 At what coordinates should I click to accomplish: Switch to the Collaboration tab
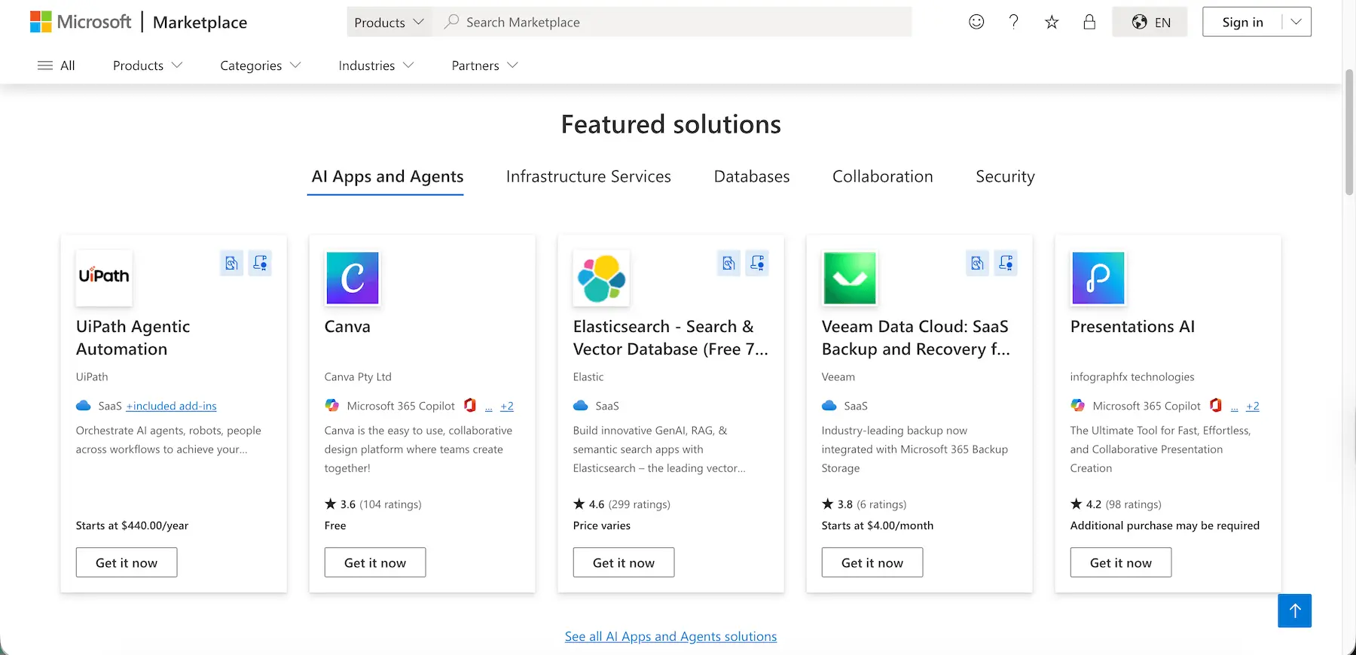coord(883,176)
